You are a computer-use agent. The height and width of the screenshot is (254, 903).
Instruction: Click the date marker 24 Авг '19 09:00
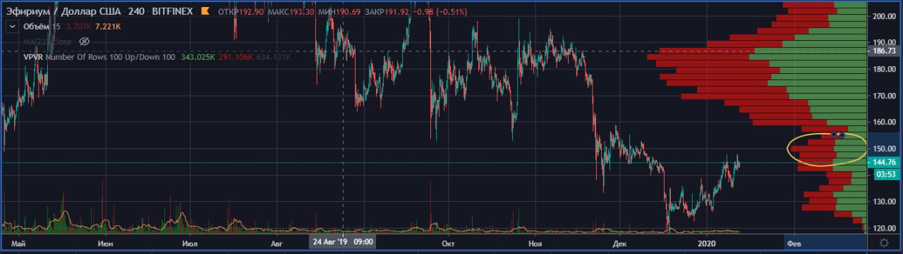343,242
